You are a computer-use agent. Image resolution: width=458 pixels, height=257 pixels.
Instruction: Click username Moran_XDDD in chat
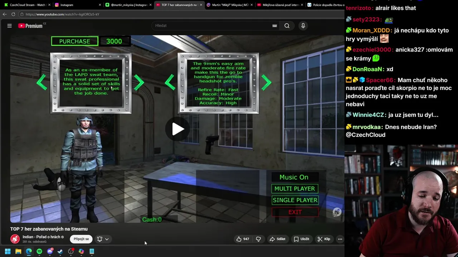[x=372, y=31]
